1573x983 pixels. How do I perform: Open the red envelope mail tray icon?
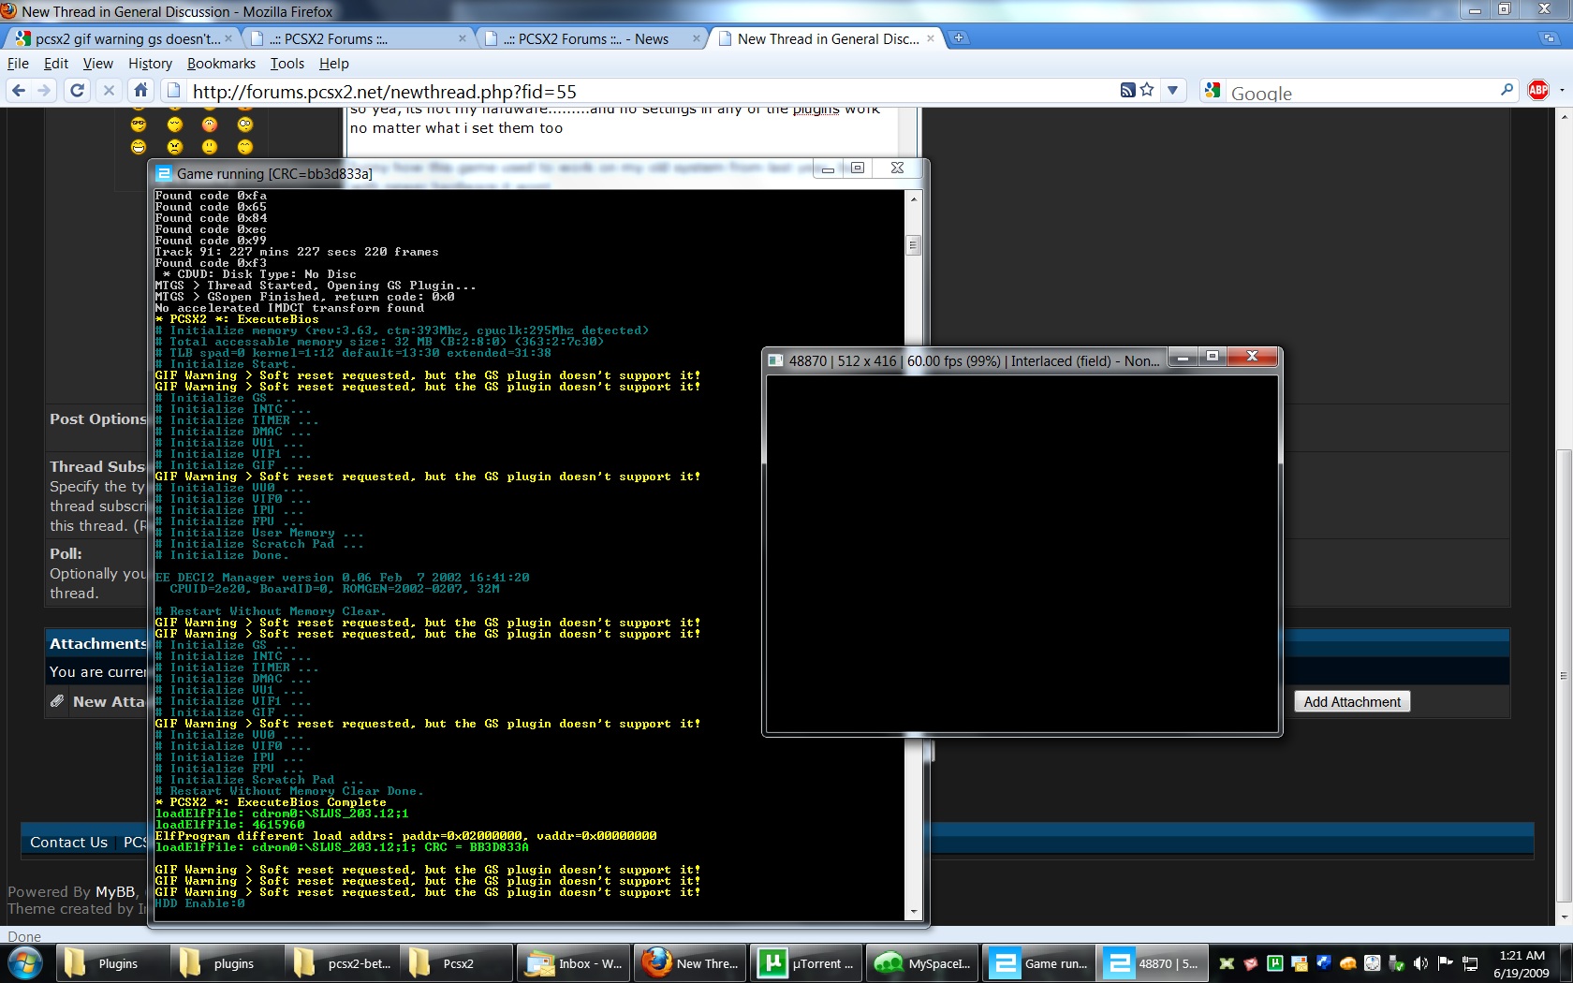click(1251, 962)
